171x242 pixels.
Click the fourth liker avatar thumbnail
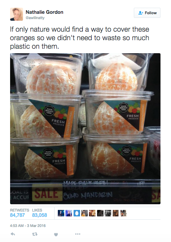pos(84,213)
